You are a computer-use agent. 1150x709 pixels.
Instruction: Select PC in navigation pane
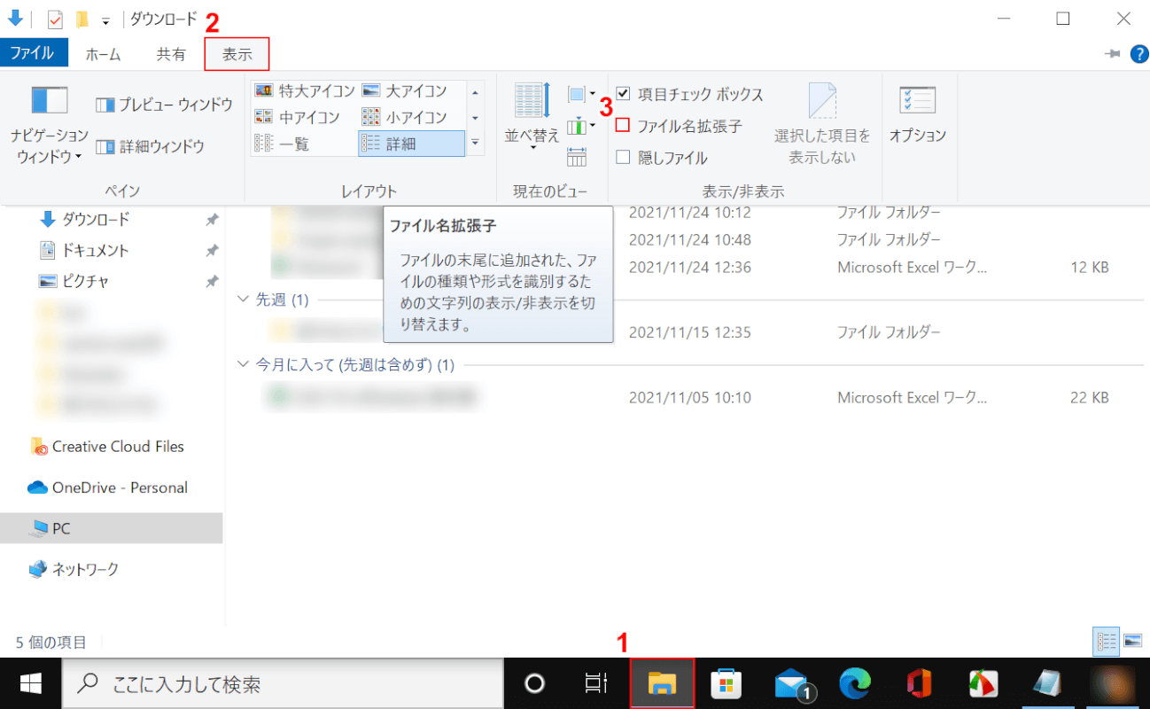coord(112,528)
